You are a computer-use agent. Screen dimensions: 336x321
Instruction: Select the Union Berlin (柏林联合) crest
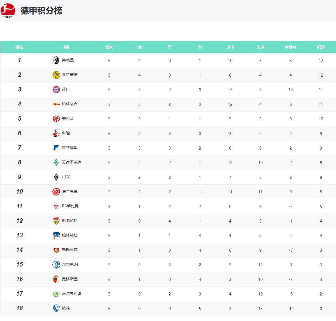click(56, 104)
